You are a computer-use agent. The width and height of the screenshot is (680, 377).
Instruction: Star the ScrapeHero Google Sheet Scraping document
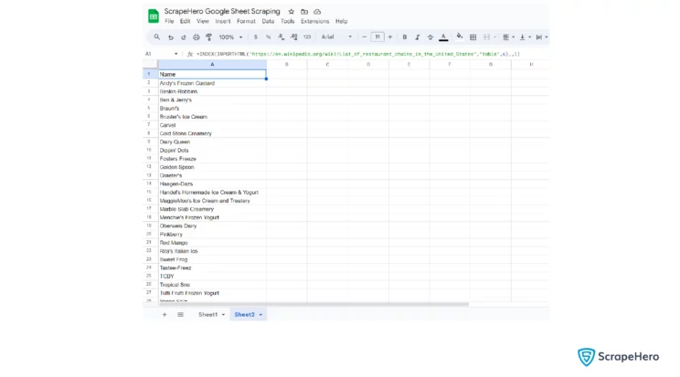tap(292, 12)
